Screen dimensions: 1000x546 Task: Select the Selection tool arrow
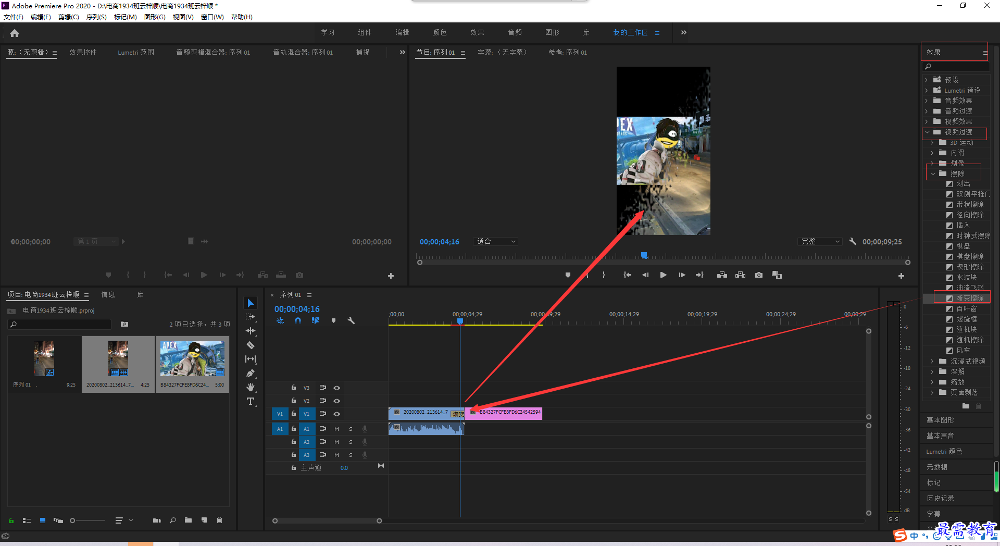(251, 303)
